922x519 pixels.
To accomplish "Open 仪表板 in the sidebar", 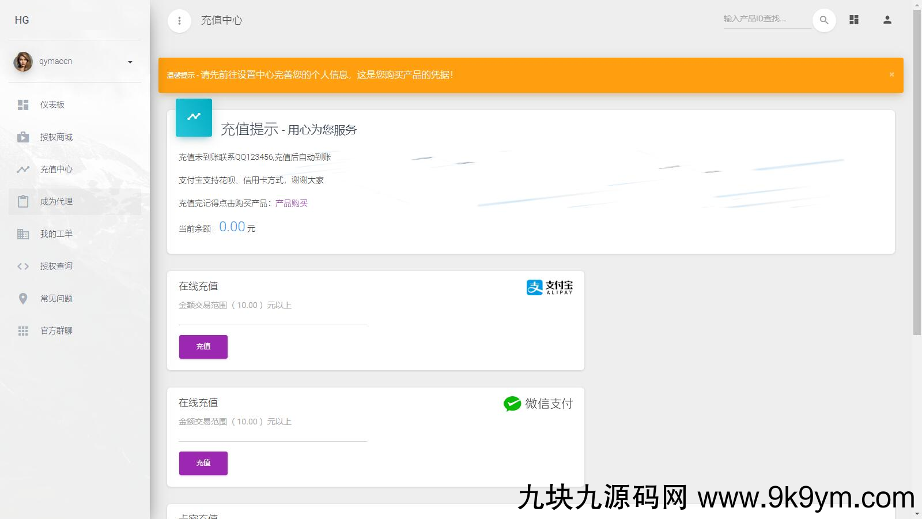I will pyautogui.click(x=52, y=105).
